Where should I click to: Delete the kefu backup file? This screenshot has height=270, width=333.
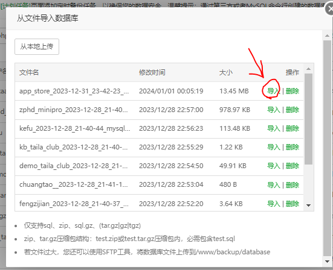(293, 128)
